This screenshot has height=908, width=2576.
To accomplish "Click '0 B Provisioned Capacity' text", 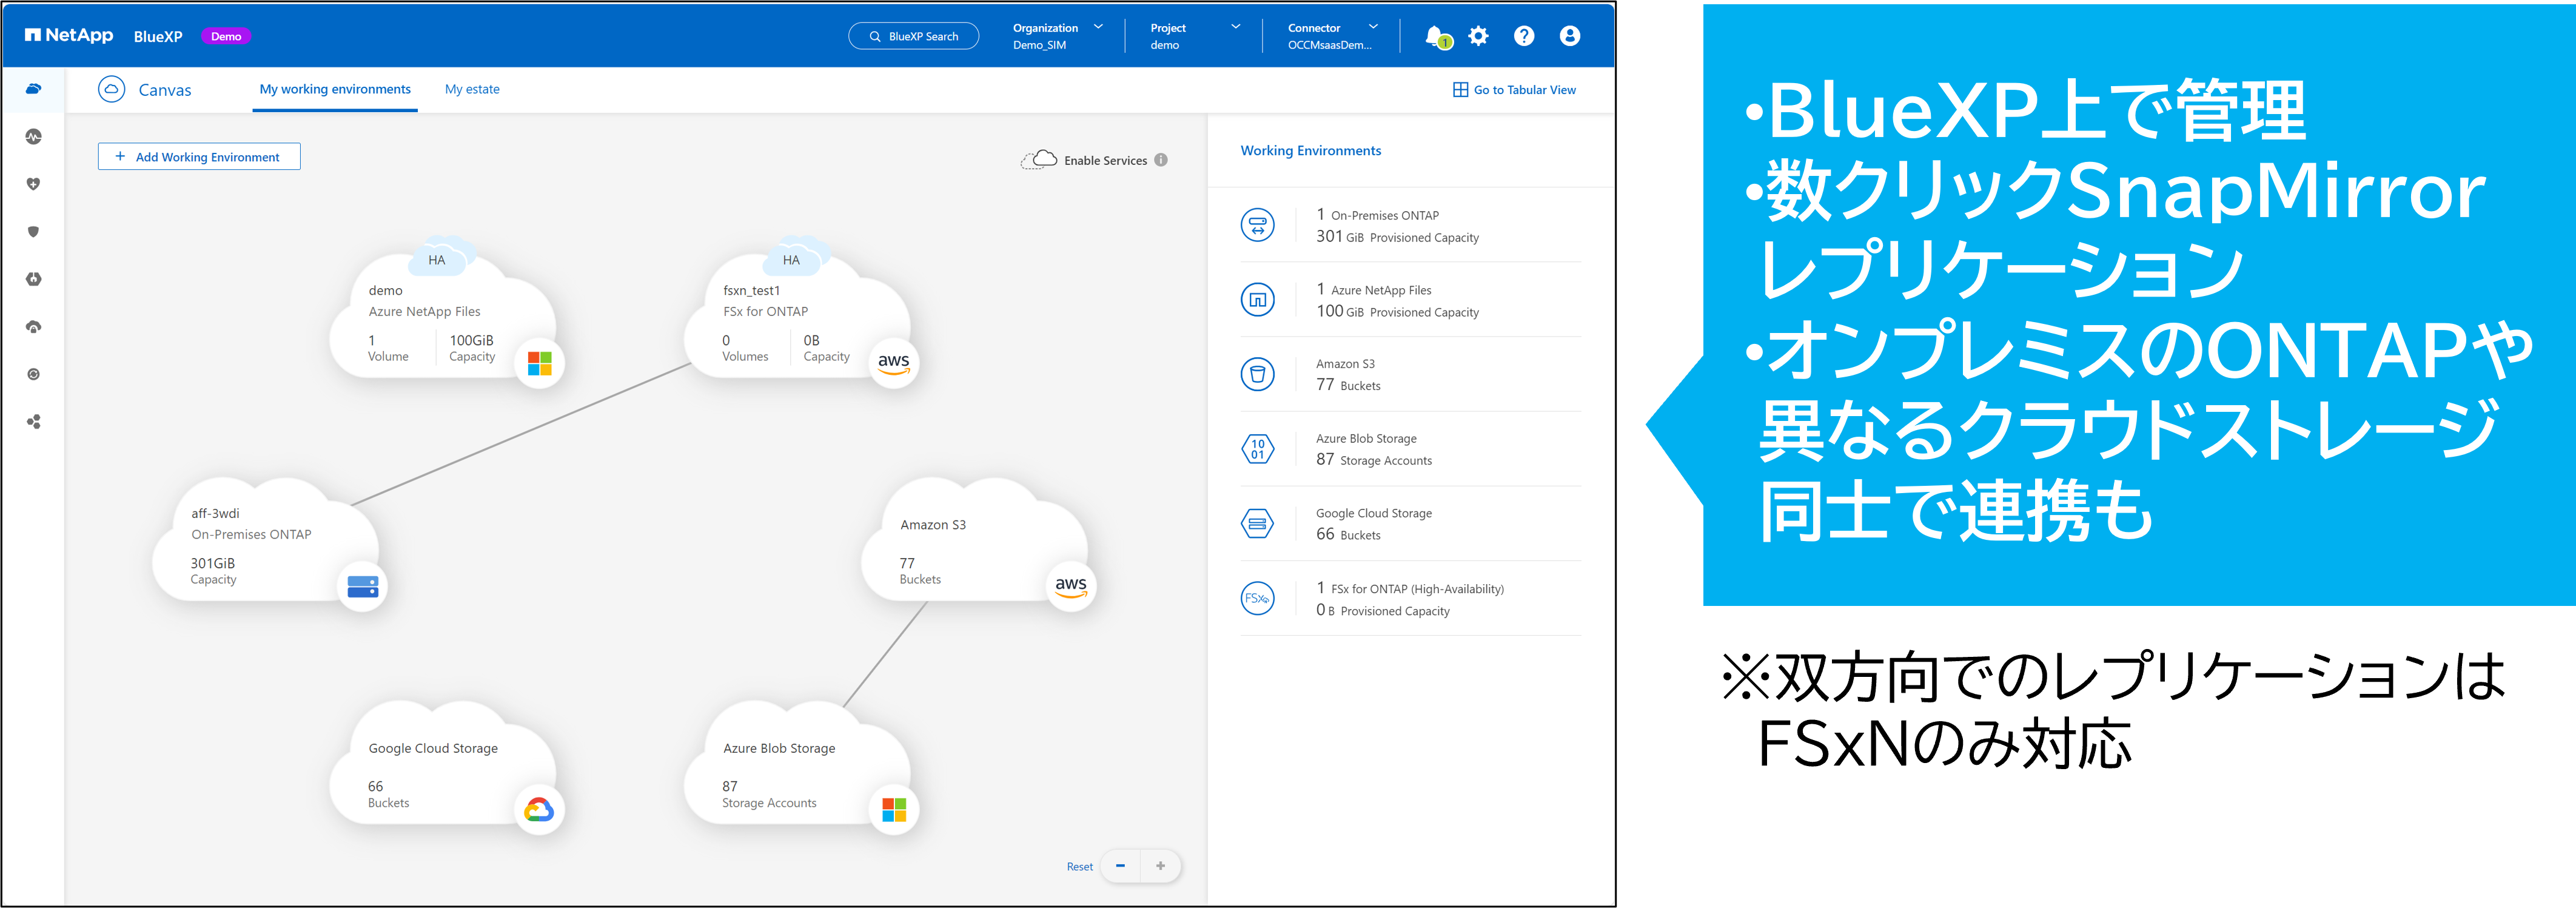I will click(1383, 610).
